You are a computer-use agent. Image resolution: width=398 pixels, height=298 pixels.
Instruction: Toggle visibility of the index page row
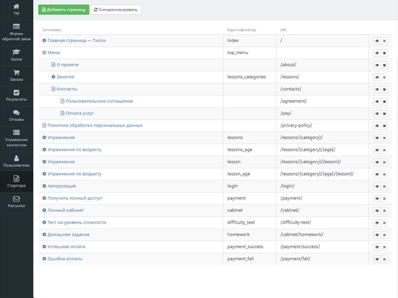point(377,41)
